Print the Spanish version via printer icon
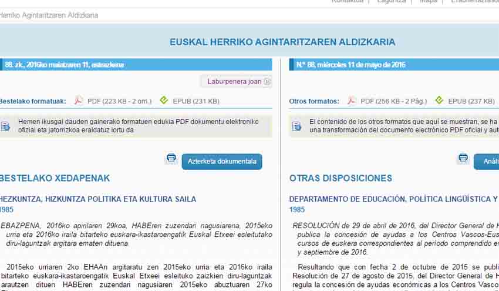The width and height of the screenshot is (499, 291). click(x=463, y=158)
